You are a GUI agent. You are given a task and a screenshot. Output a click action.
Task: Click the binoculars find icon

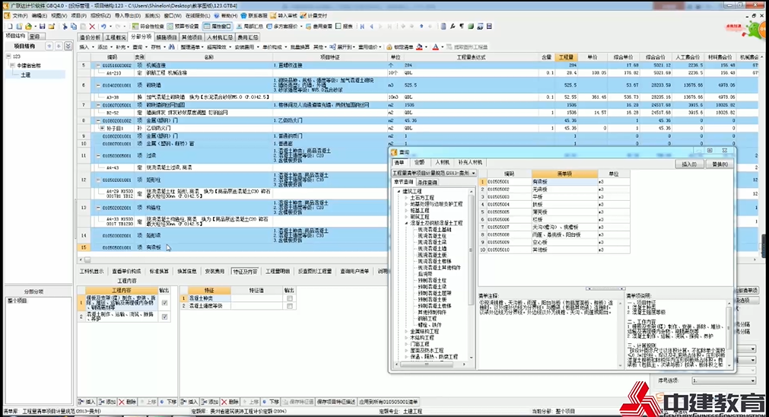(x=171, y=47)
